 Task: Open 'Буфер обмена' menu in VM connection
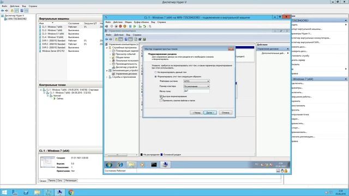click(141, 22)
